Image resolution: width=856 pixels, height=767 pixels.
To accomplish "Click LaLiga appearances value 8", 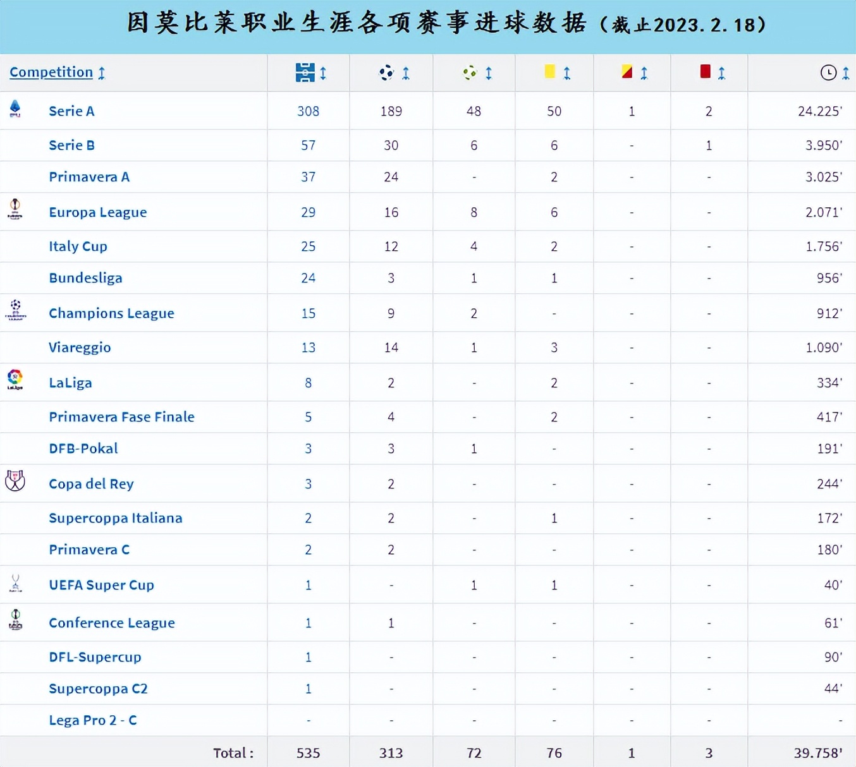I will (309, 383).
